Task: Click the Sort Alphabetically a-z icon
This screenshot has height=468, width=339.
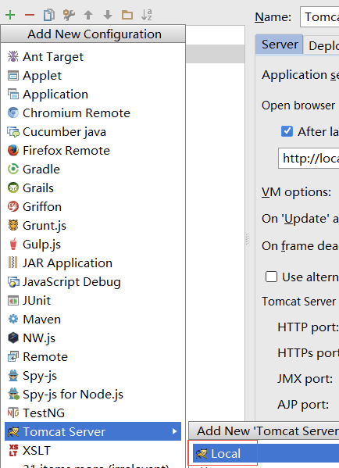Action: click(147, 15)
